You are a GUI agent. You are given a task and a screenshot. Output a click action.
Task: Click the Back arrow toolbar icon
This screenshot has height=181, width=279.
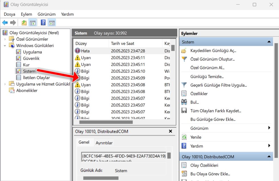coord(5,23)
